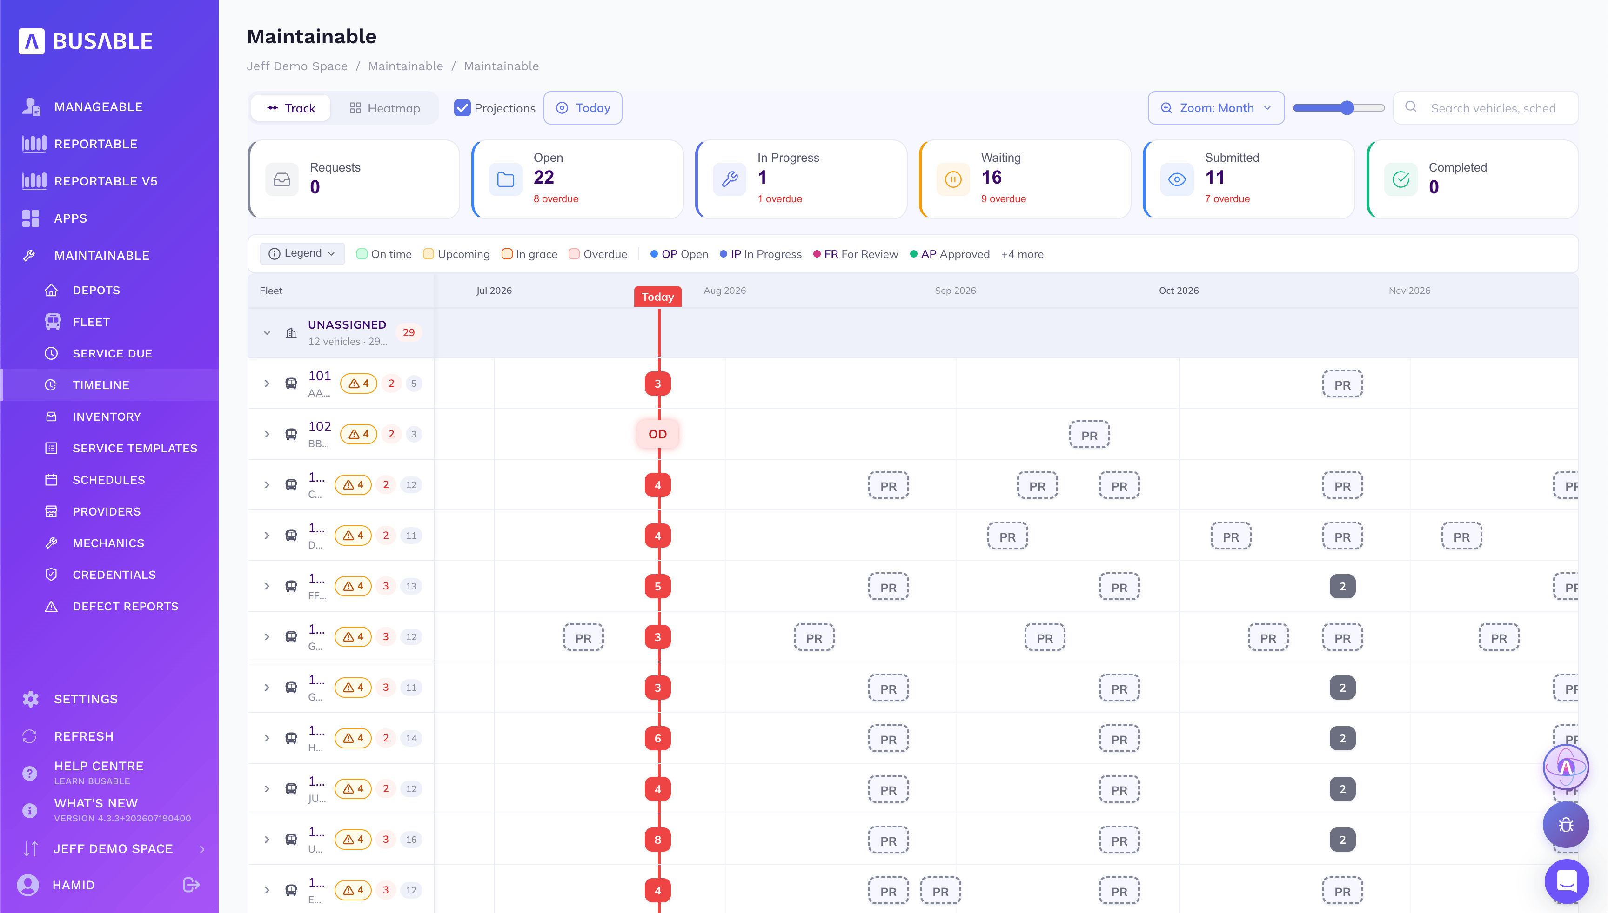
Task: Open the Timeline menu item
Action: pos(109,385)
